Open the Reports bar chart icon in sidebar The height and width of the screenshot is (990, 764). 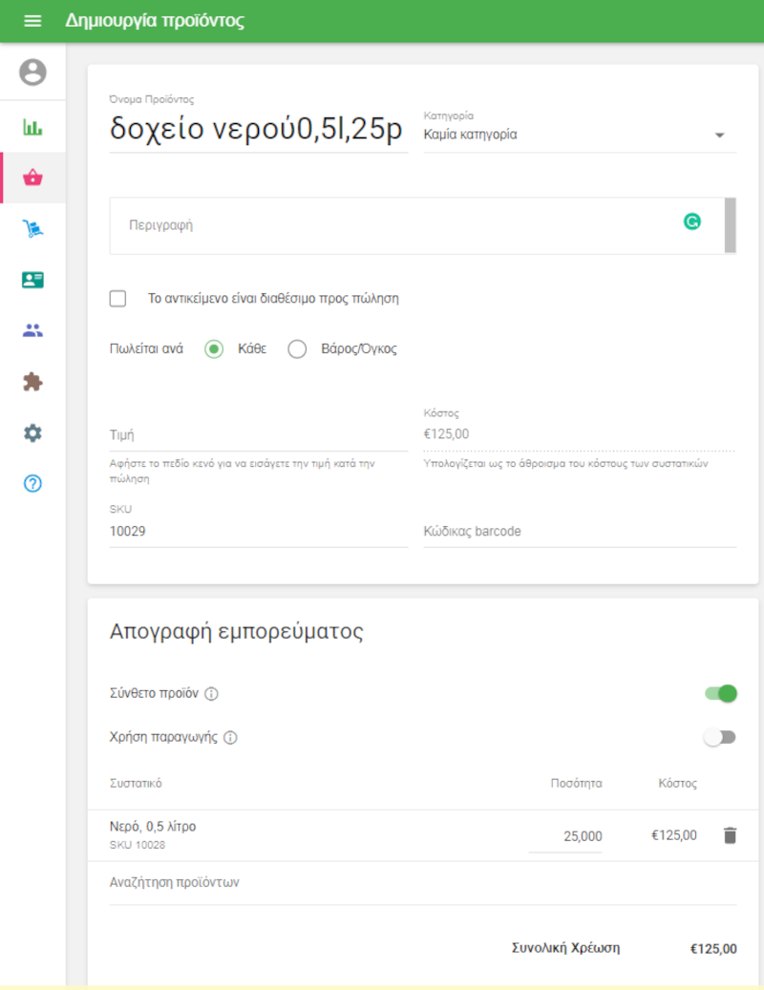click(x=32, y=126)
